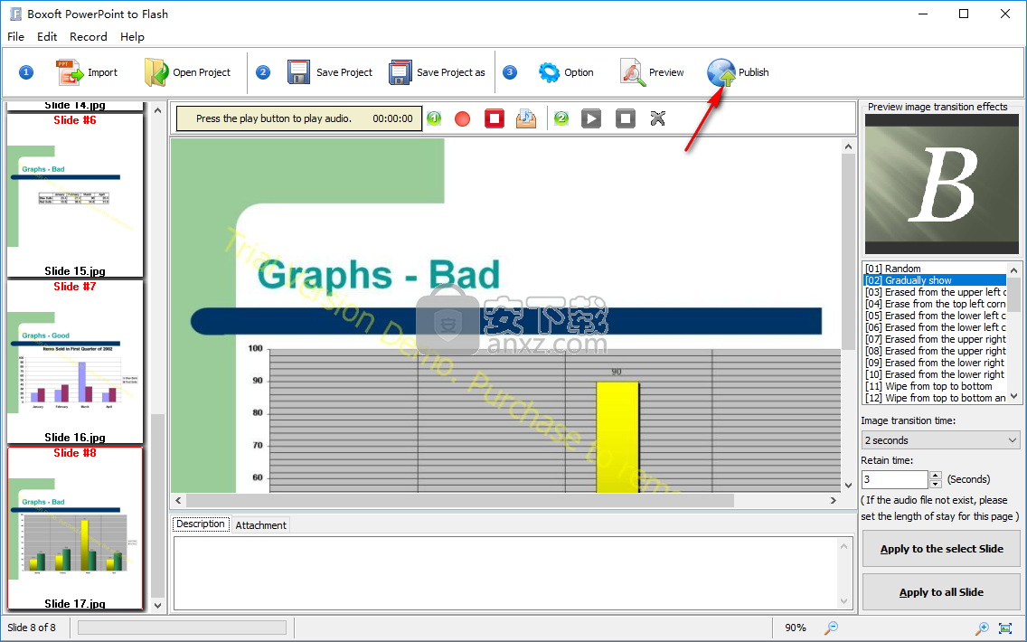The image size is (1027, 642).
Task: Import audio file with music folder icon
Action: [x=526, y=118]
